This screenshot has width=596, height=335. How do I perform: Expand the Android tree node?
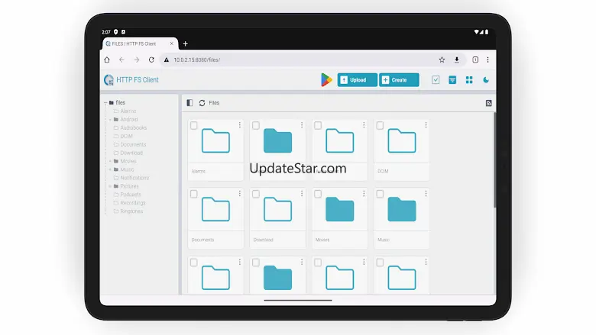tap(110, 120)
